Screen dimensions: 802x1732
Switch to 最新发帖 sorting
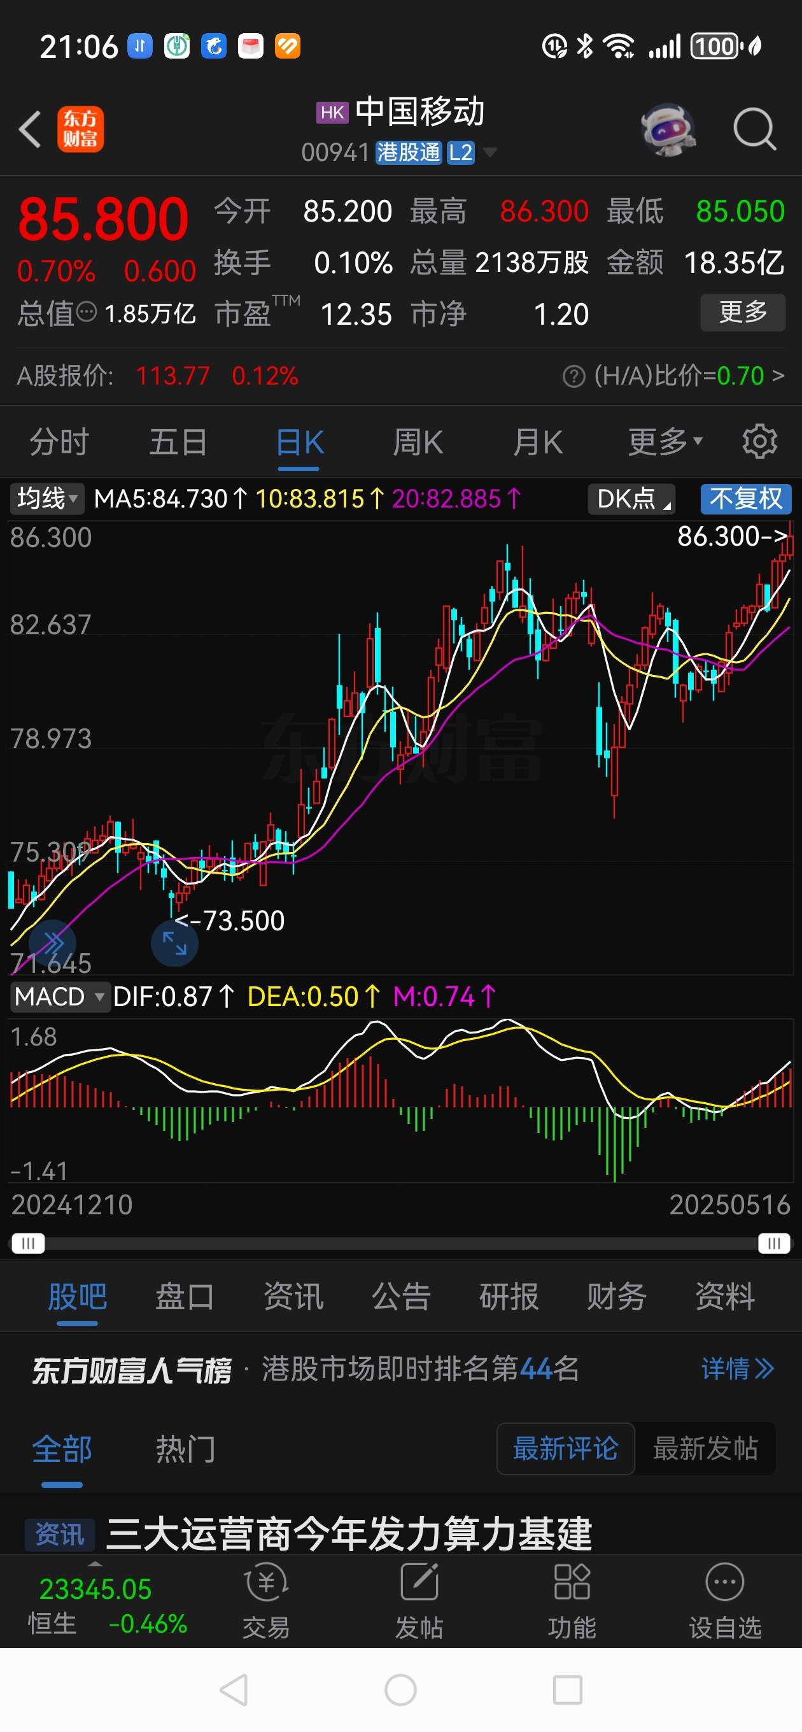[705, 1448]
